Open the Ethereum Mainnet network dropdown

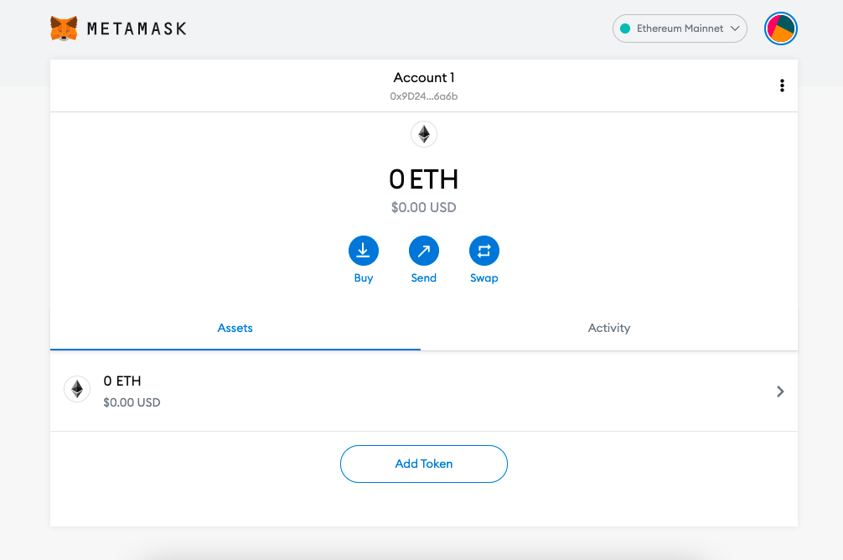[x=680, y=29]
